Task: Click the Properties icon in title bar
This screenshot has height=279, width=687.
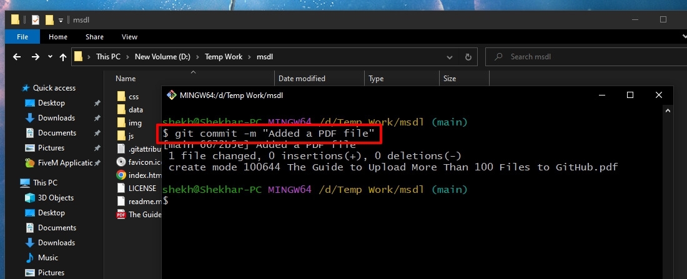Action: (x=35, y=20)
